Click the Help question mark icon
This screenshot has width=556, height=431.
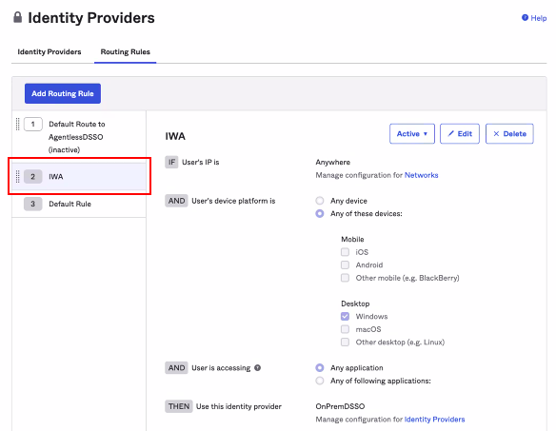pos(525,18)
